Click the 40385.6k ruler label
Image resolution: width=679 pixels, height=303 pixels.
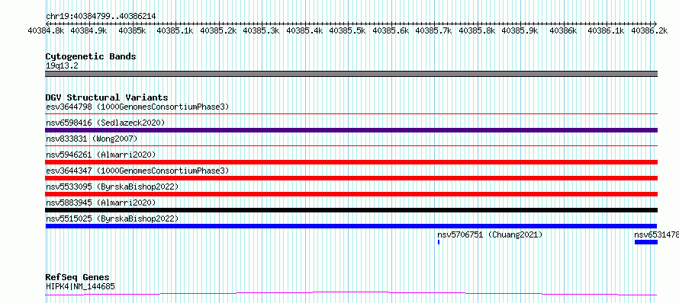[391, 30]
